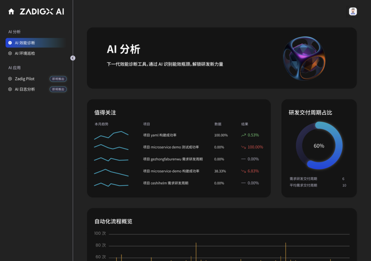Click the ZADIGX AI logo text
The width and height of the screenshot is (371, 261).
click(42, 11)
